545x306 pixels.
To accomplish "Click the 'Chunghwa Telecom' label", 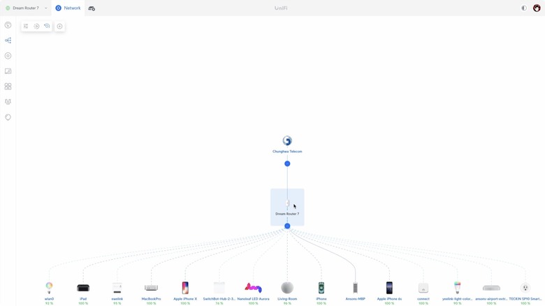I will 287,152.
